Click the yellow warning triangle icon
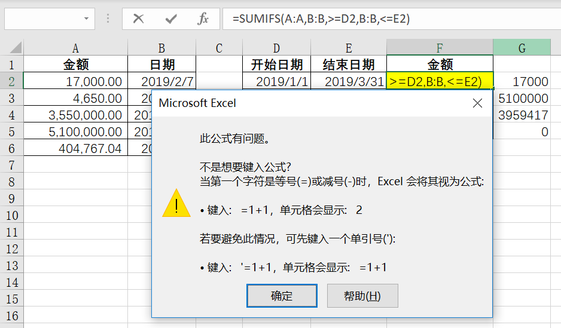561x328 pixels. (x=176, y=203)
